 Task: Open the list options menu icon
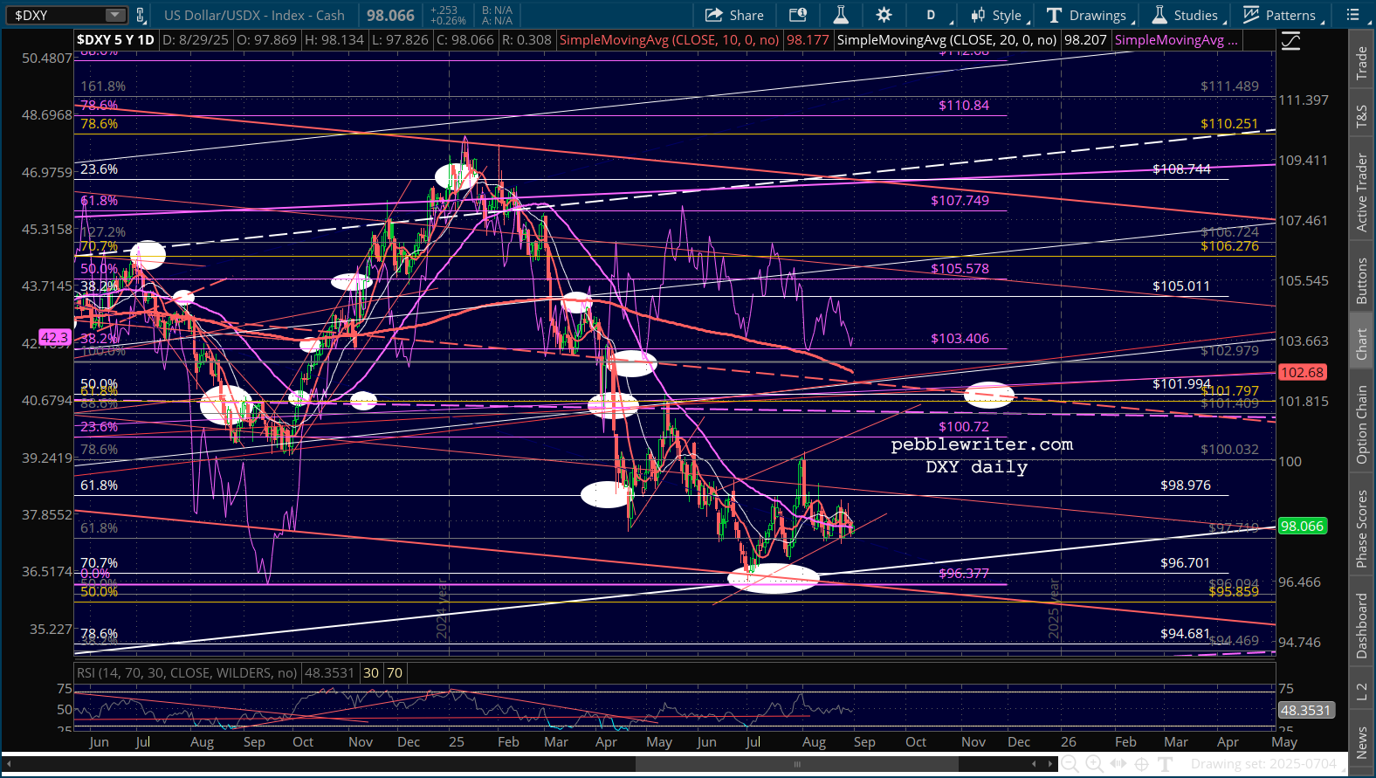click(x=1352, y=15)
